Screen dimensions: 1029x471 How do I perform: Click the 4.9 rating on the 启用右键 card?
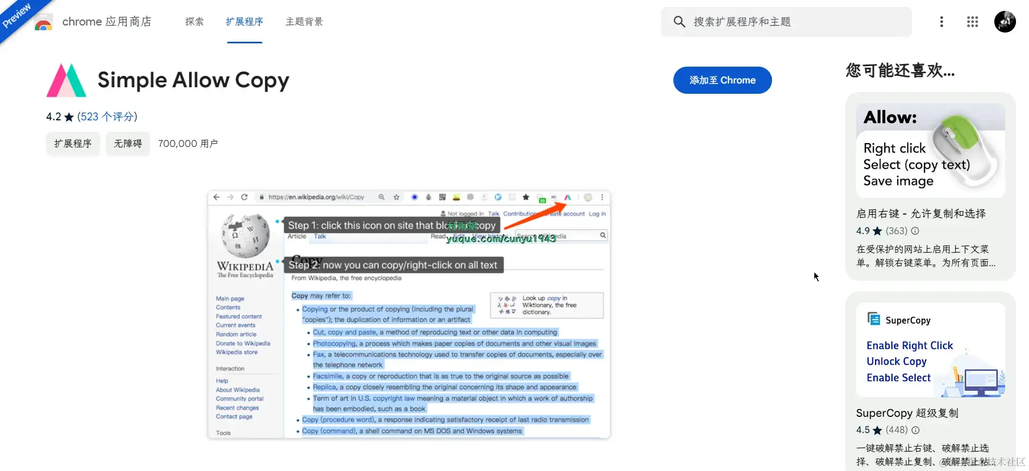pos(863,231)
